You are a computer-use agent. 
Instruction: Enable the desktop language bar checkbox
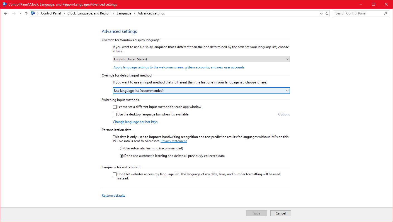[x=115, y=114]
